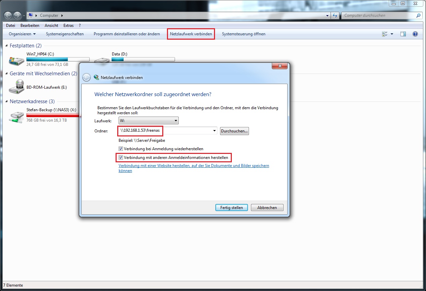Click 'Systemsteuerung öffnen' in the toolbar
The image size is (426, 291).
[244, 34]
